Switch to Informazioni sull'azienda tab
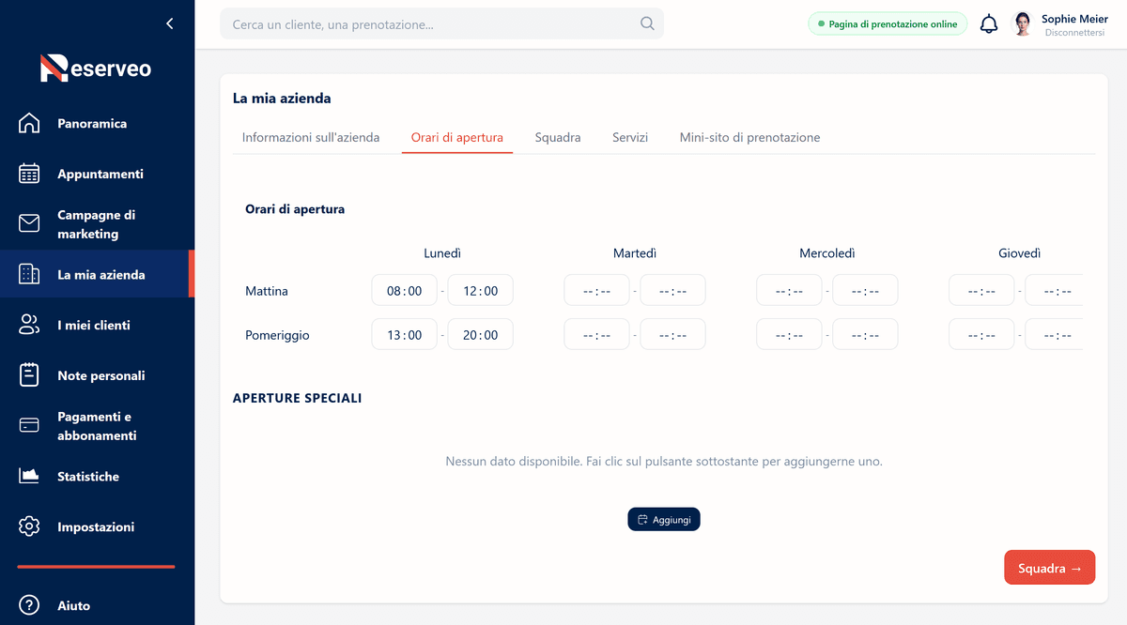1127x625 pixels. tap(311, 137)
